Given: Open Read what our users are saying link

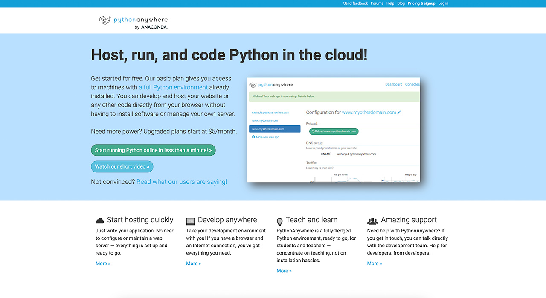Looking at the screenshot, I should 181,181.
